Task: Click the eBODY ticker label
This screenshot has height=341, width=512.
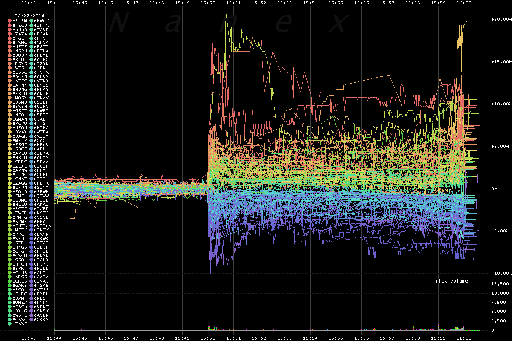Action: tap(20, 55)
